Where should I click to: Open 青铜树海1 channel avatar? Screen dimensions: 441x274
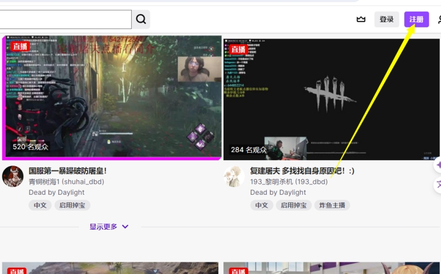click(x=13, y=176)
